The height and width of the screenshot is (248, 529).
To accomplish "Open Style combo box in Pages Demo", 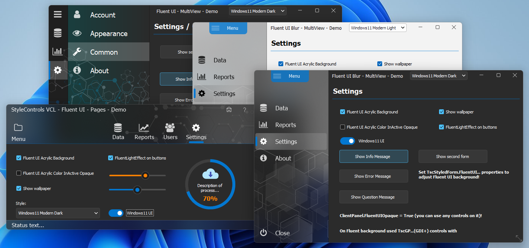I will coord(58,213).
